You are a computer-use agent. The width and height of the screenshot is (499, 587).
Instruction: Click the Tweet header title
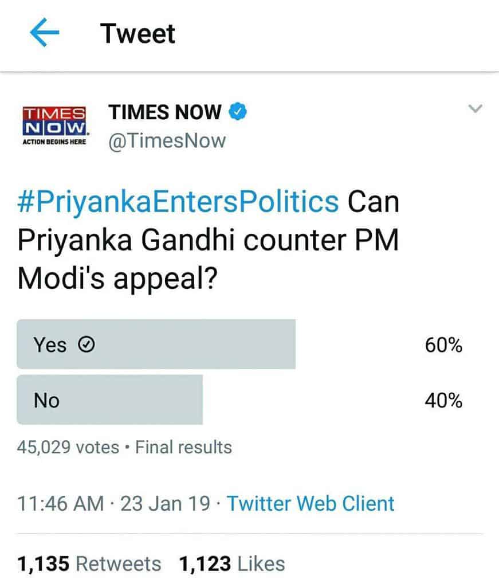point(138,34)
